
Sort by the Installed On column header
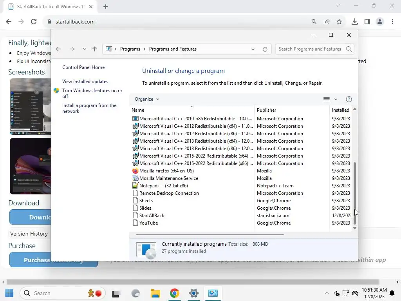341,110
